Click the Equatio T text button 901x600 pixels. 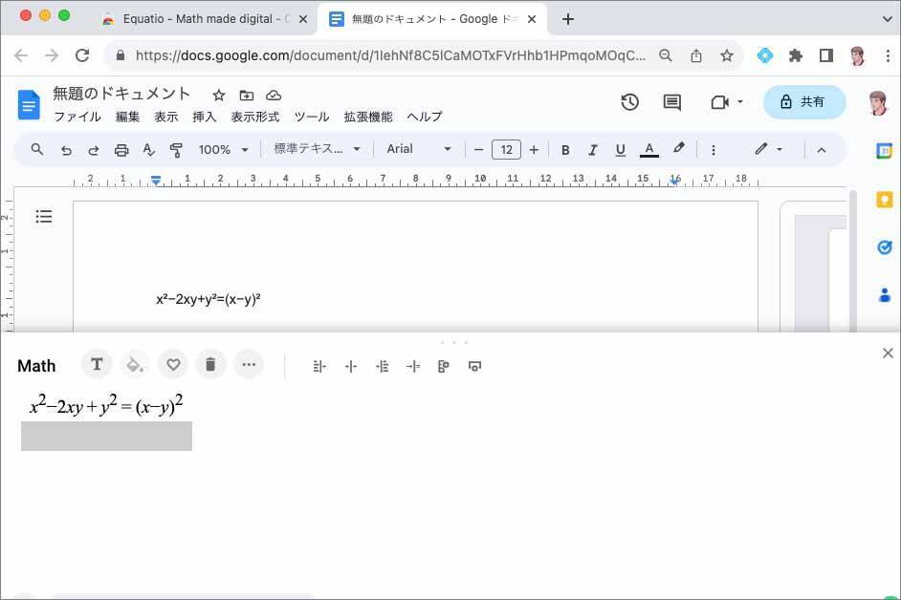tap(97, 364)
